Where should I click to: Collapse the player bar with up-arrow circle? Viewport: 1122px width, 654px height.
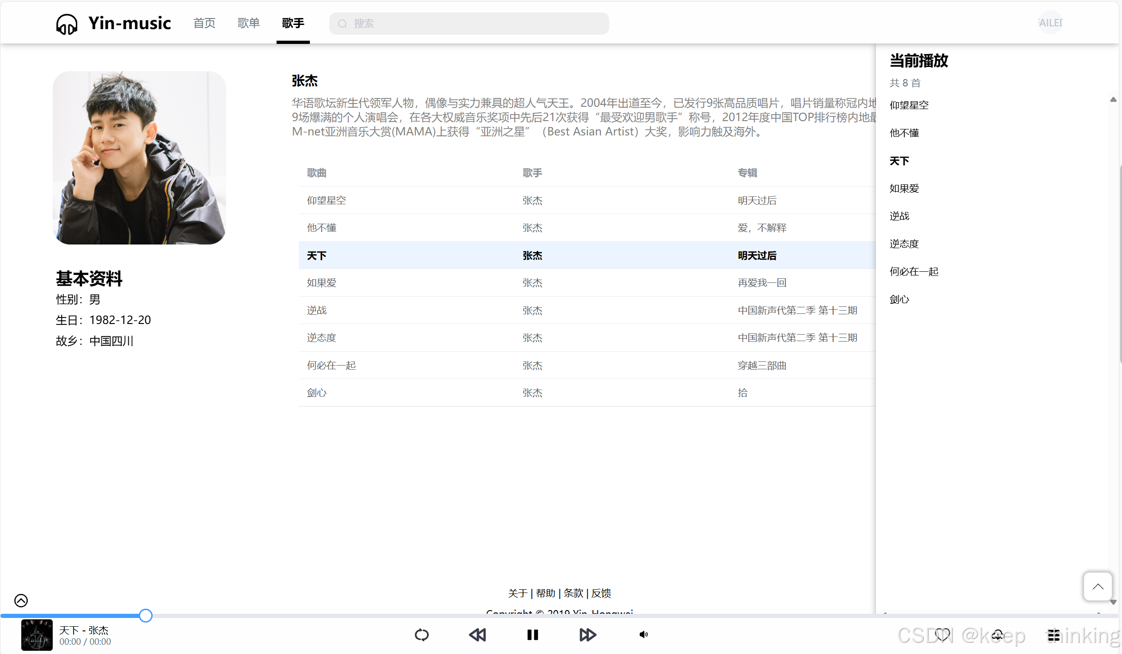(x=21, y=600)
